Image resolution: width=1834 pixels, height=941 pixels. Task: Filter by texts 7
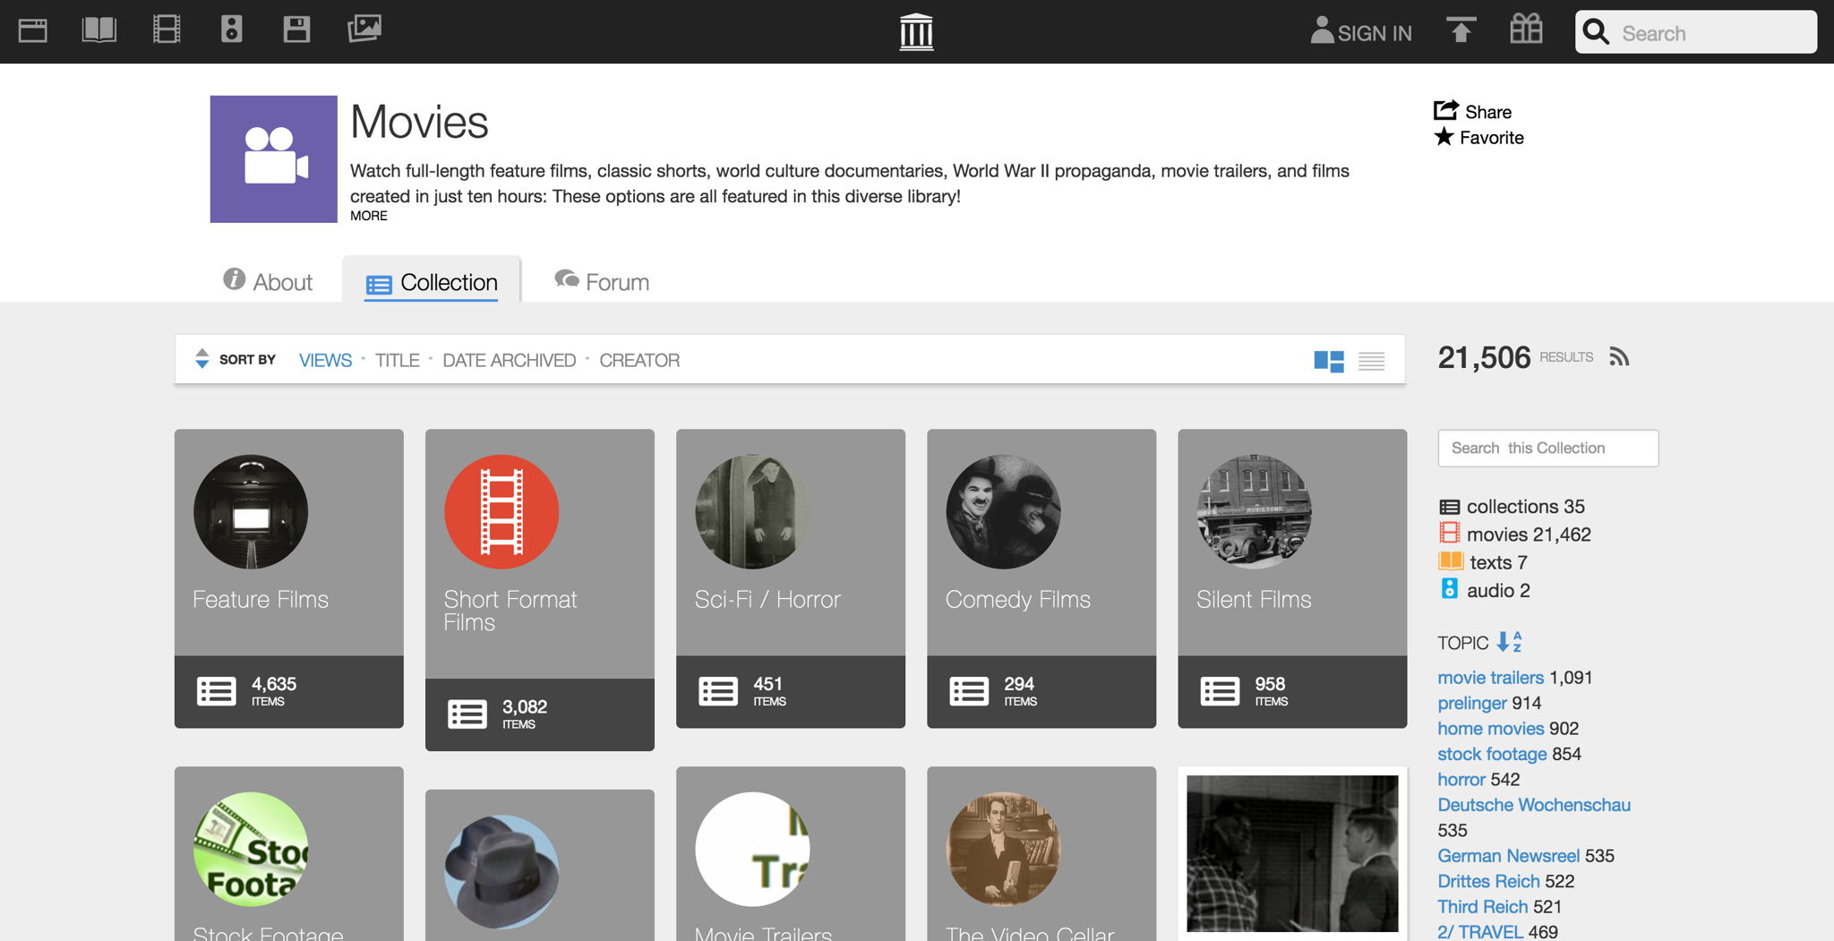[1483, 562]
